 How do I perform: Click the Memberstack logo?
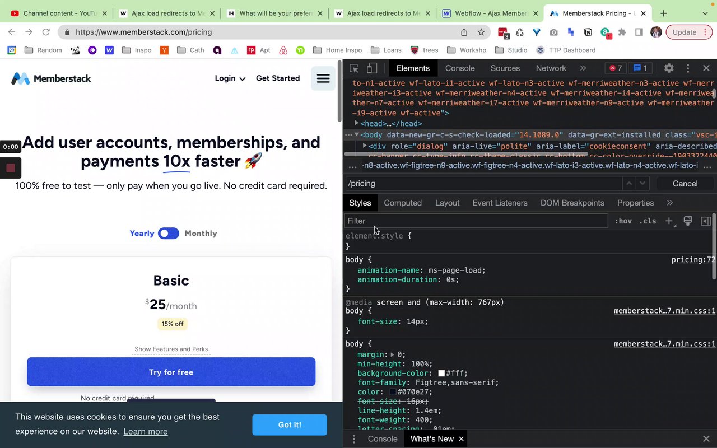(x=51, y=78)
